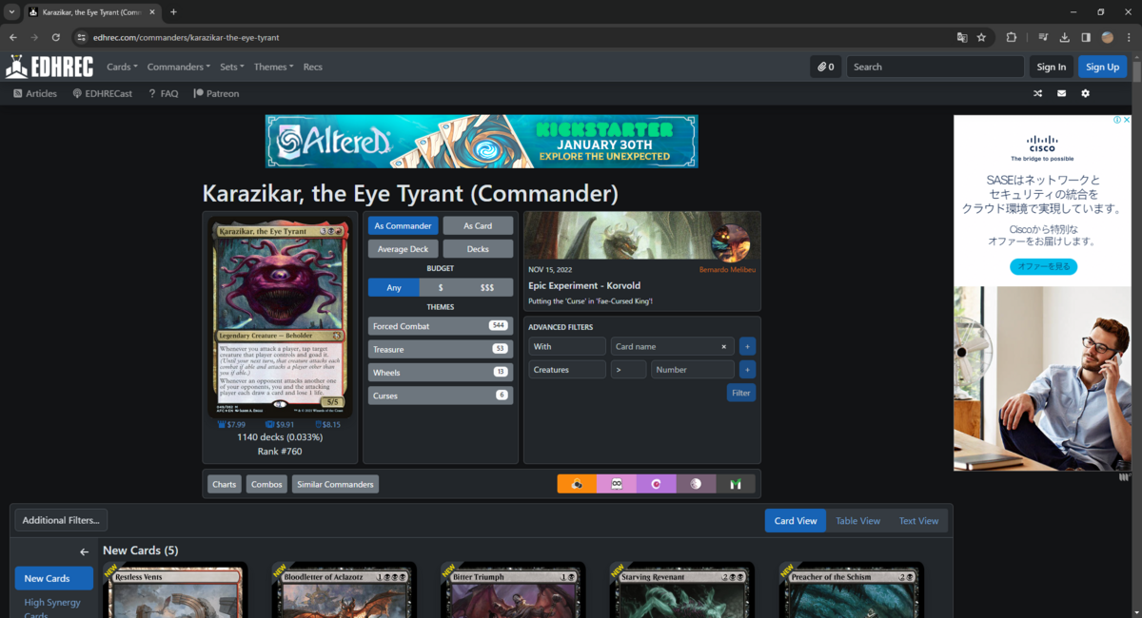The height and width of the screenshot is (618, 1142).
Task: Switch to Table View
Action: tap(858, 521)
